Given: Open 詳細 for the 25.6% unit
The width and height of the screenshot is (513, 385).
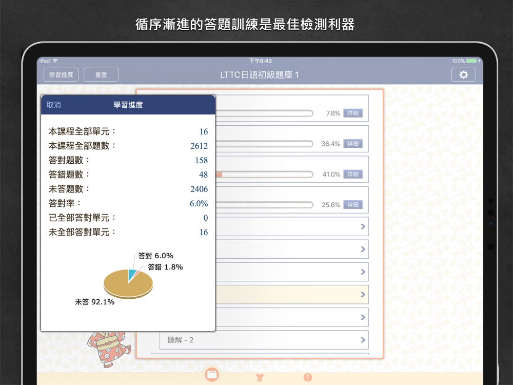Looking at the screenshot, I should coord(353,205).
